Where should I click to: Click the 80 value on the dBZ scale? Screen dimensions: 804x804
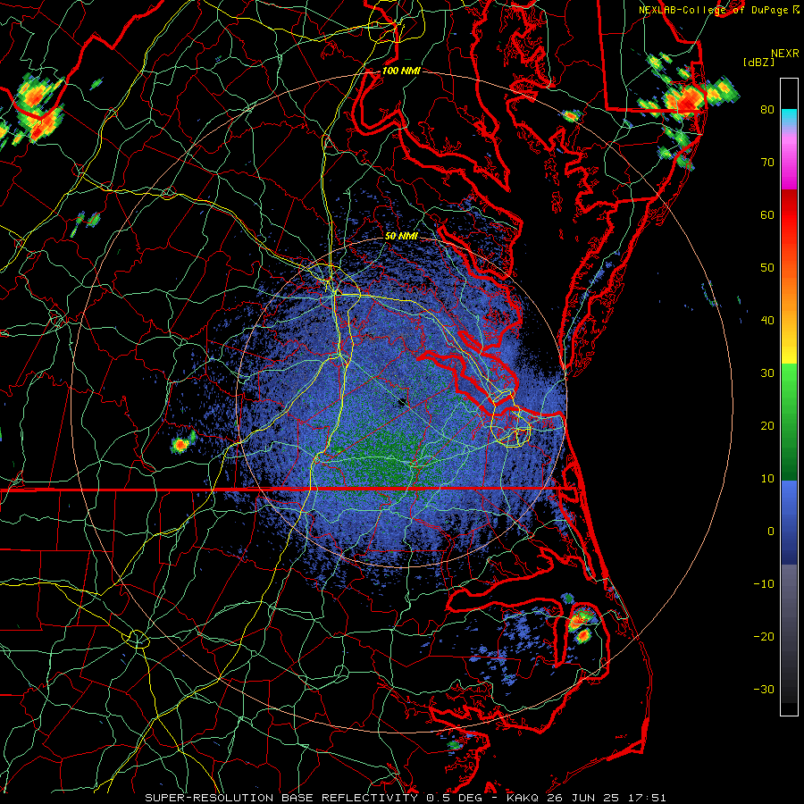point(767,109)
